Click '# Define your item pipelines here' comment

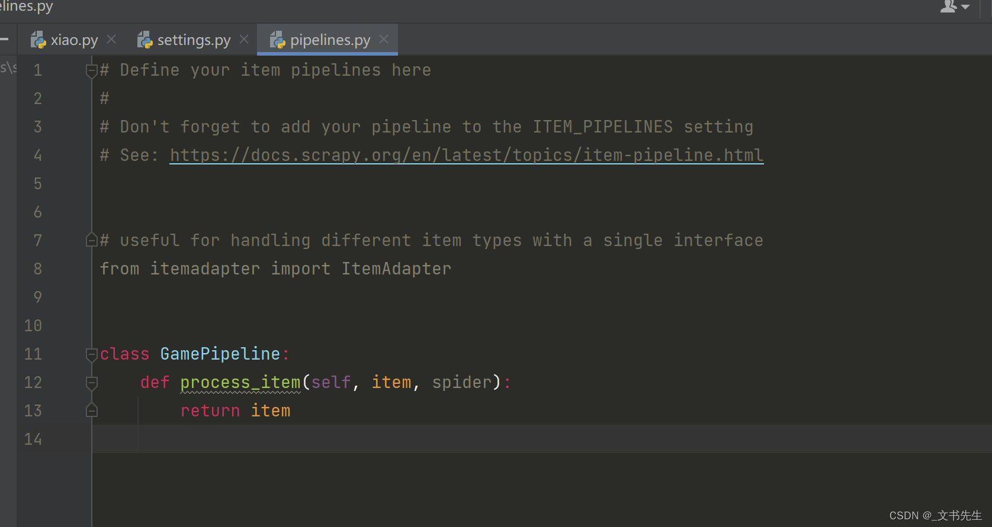click(265, 70)
